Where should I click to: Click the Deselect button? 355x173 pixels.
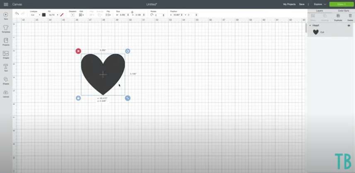tap(72, 15)
